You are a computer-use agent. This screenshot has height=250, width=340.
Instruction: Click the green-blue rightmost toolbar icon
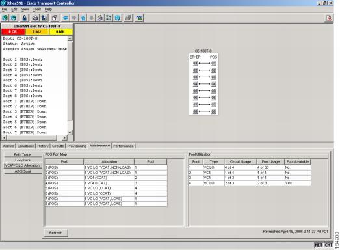click(139, 18)
